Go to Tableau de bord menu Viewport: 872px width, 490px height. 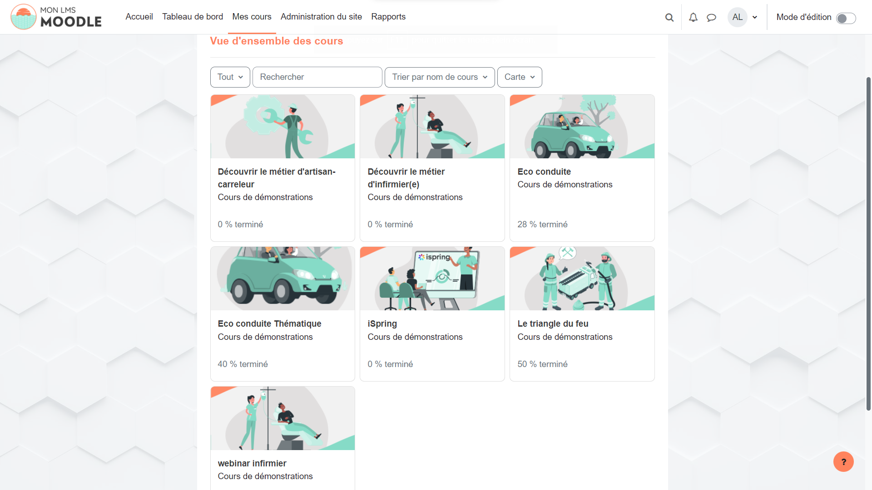pos(193,17)
